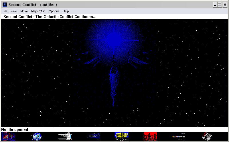Open the View menu
Screen dimensions: 229x142
[14, 11]
